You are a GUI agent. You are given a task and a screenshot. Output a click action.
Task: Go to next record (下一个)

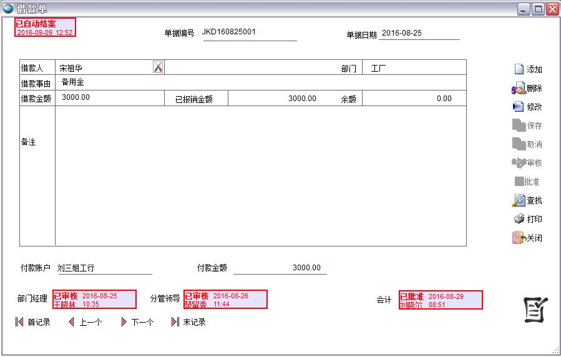click(124, 322)
